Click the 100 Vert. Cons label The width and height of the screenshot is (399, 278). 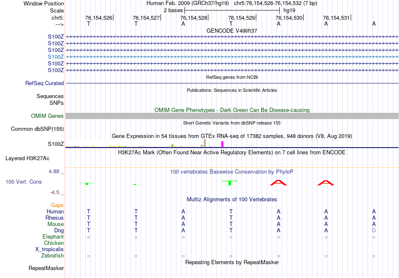click(x=24, y=182)
